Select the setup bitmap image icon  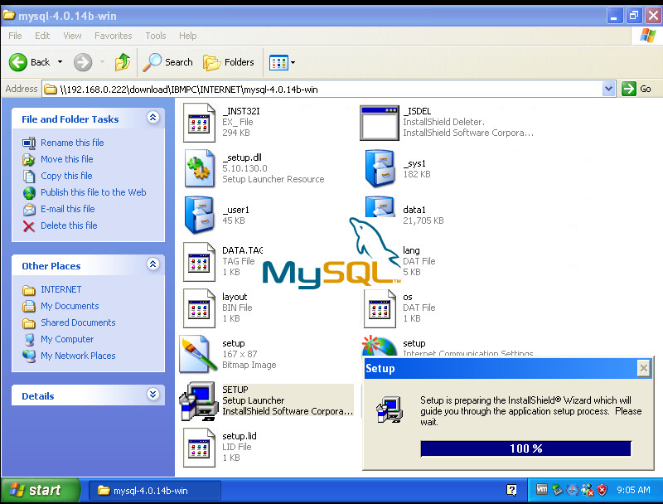tap(199, 354)
